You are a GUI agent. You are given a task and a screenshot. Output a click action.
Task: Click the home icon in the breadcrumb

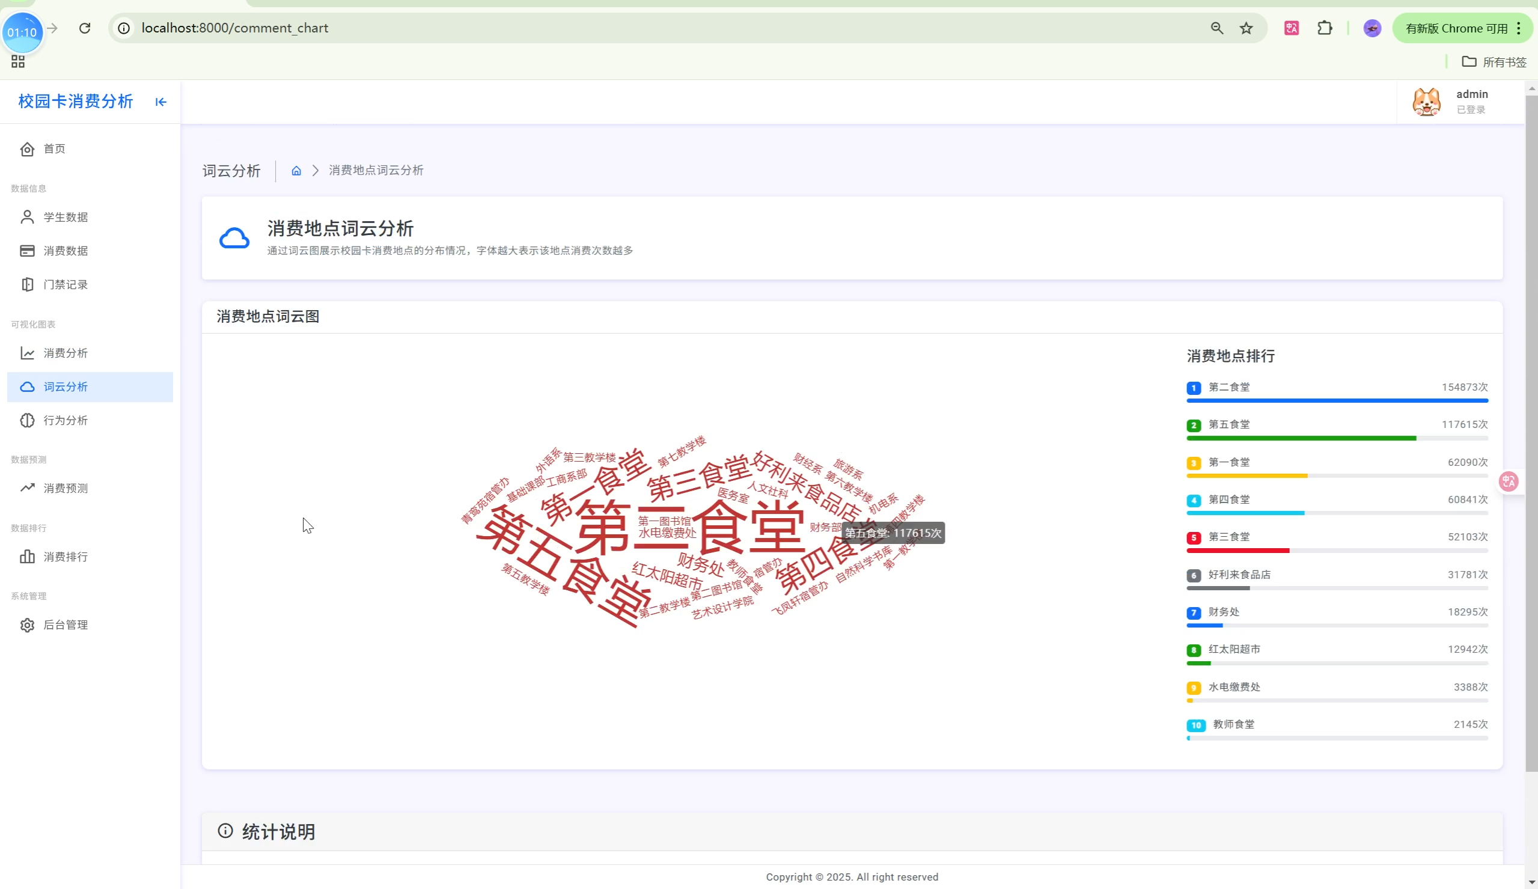pyautogui.click(x=296, y=171)
